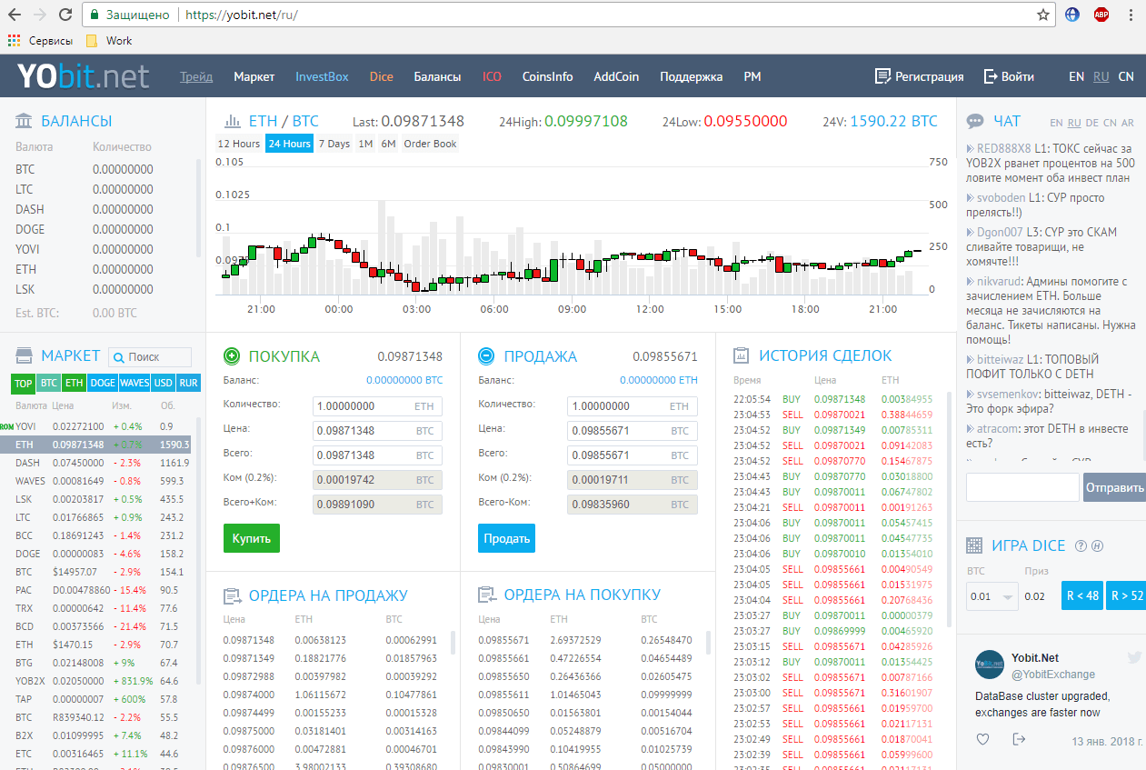The width and height of the screenshot is (1146, 770).
Task: Open the Dice BTC bet amount dropdown
Action: [x=992, y=596]
